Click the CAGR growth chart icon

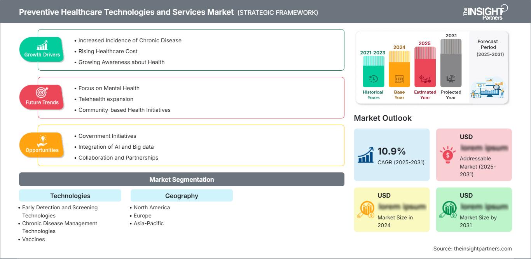[366, 155]
